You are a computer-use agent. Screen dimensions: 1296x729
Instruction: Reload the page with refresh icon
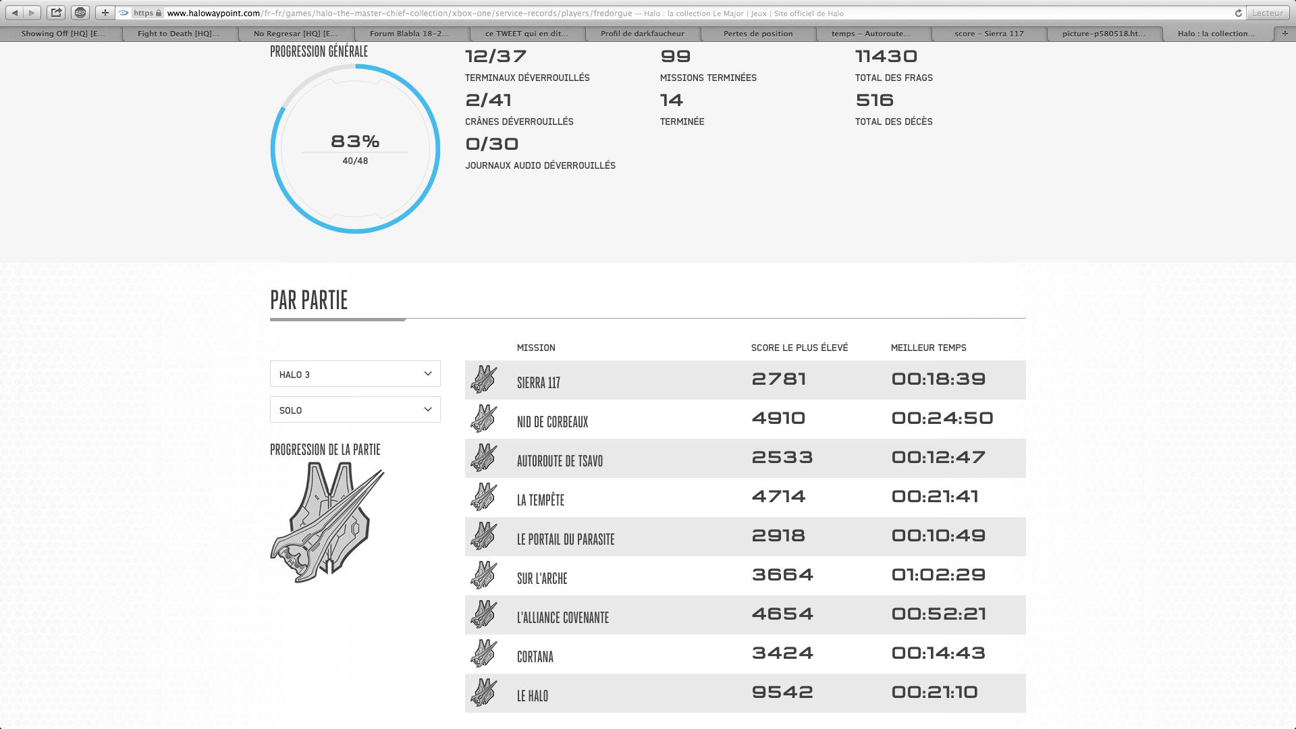[x=1238, y=13]
